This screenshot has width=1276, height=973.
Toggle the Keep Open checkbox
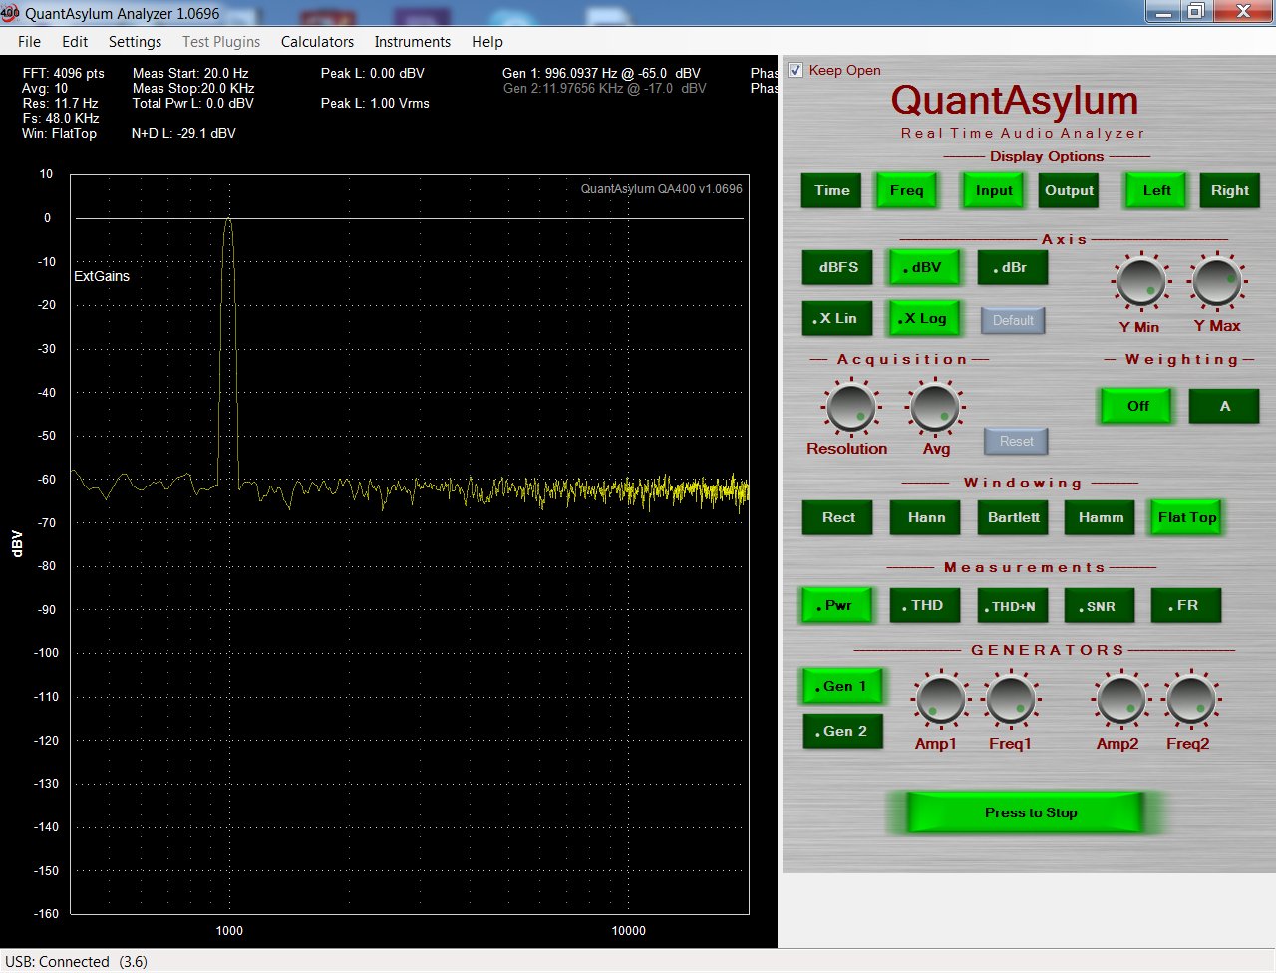[796, 70]
